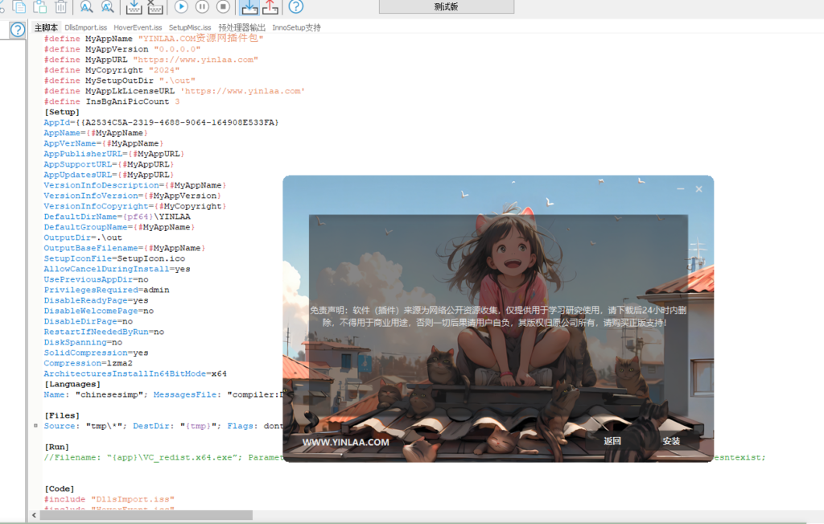Screen dimensions: 824x524
Task: Click the horizontal scrollbar left arrow
Action: (x=34, y=515)
